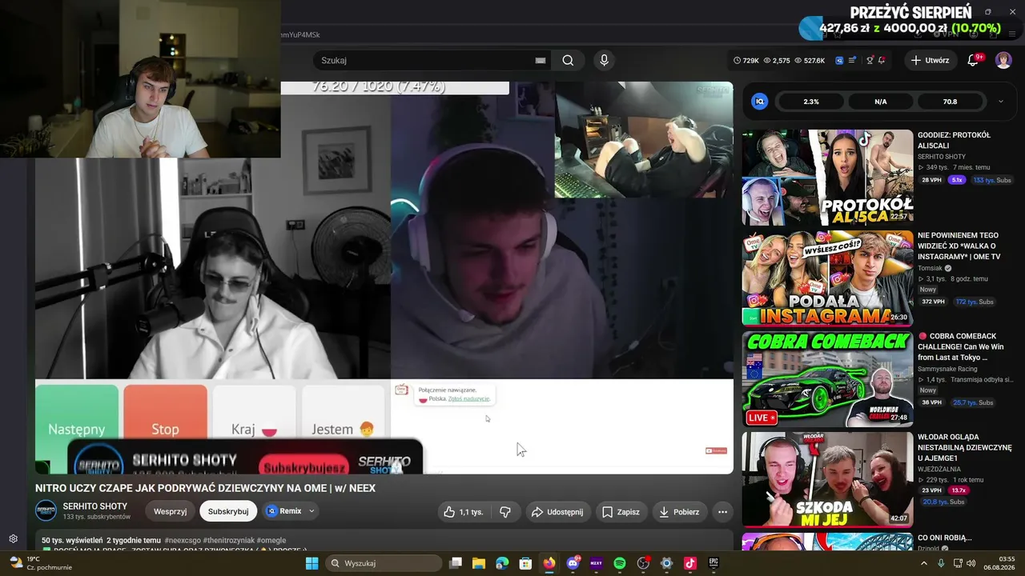This screenshot has height=576, width=1025.
Task: Click the taskbar microphone tray icon
Action: click(941, 563)
